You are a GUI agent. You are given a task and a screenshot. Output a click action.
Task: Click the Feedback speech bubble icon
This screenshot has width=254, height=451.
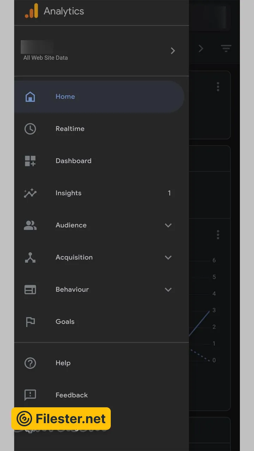[x=30, y=395]
